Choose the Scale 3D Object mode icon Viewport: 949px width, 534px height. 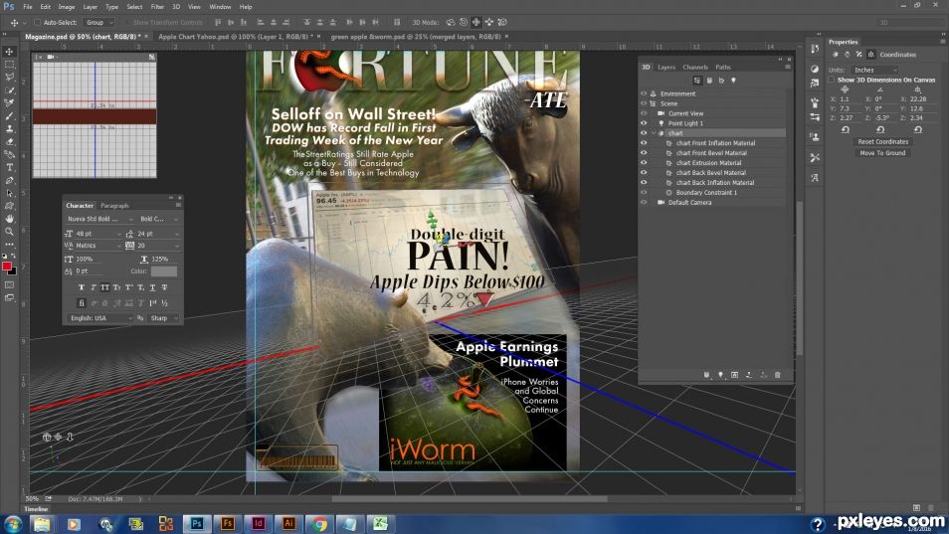tap(502, 23)
